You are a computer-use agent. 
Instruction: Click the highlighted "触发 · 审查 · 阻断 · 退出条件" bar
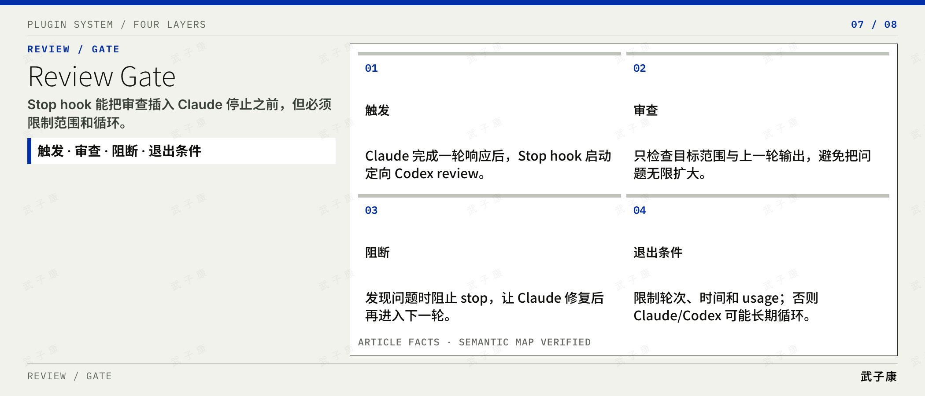click(x=181, y=151)
